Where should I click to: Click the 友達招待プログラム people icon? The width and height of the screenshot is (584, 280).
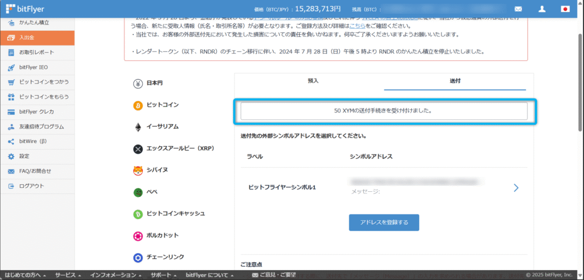11,127
